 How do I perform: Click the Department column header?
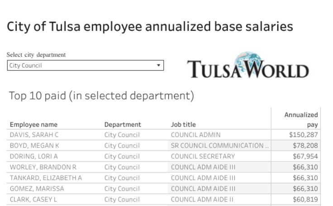point(123,124)
